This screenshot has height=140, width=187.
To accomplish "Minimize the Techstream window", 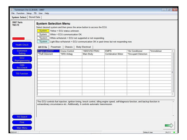I will [164, 10].
